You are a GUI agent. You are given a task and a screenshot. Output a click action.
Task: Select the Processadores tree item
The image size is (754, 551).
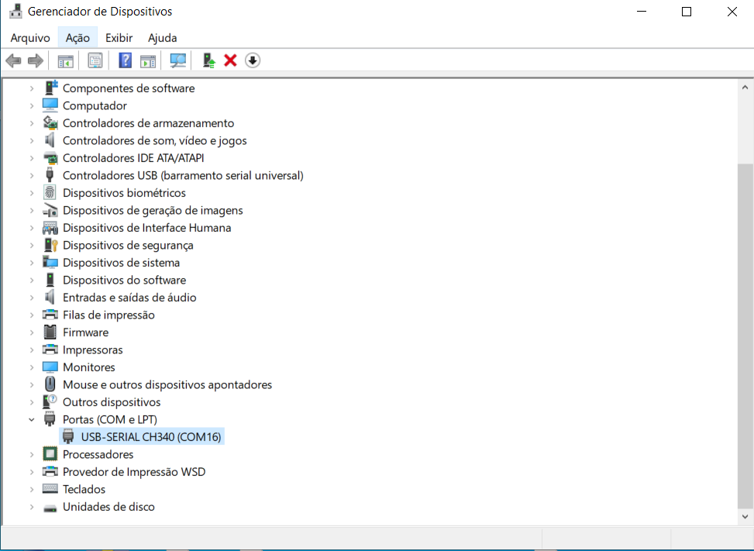pos(98,455)
